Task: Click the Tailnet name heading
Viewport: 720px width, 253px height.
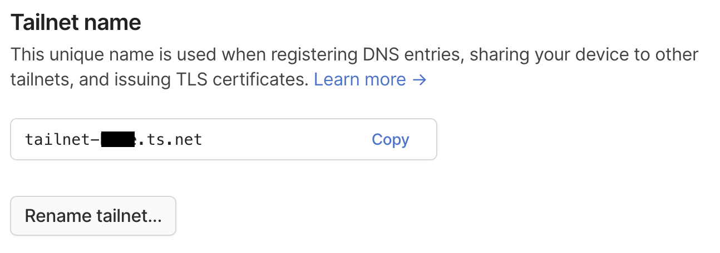Action: (x=76, y=23)
